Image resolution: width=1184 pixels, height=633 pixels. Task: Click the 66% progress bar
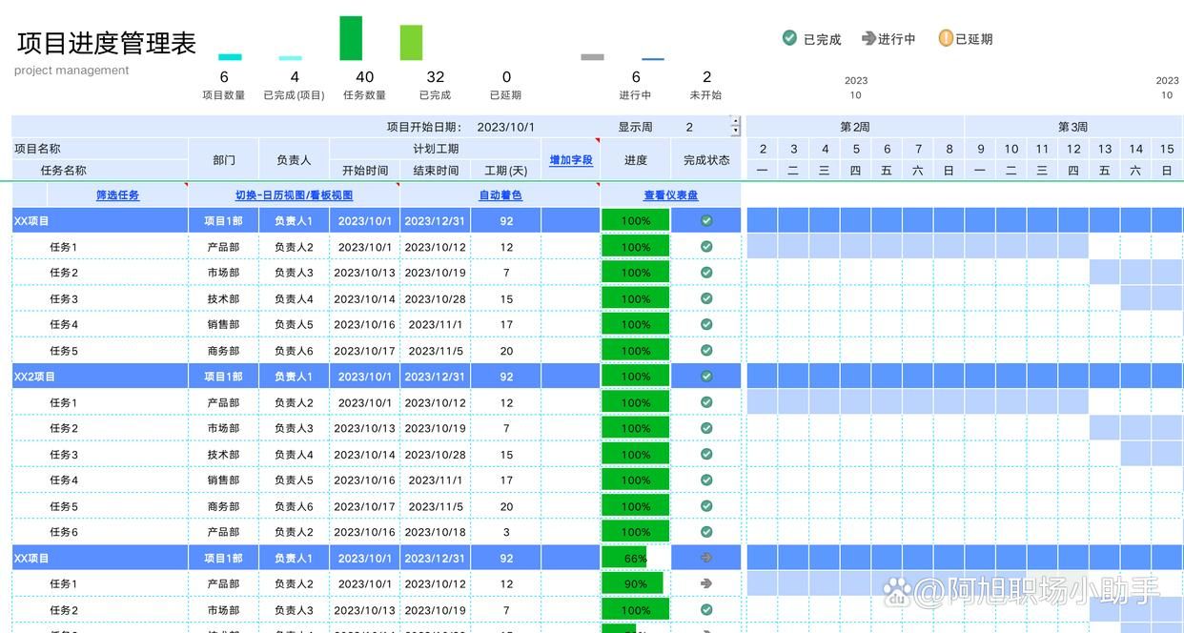pos(624,558)
